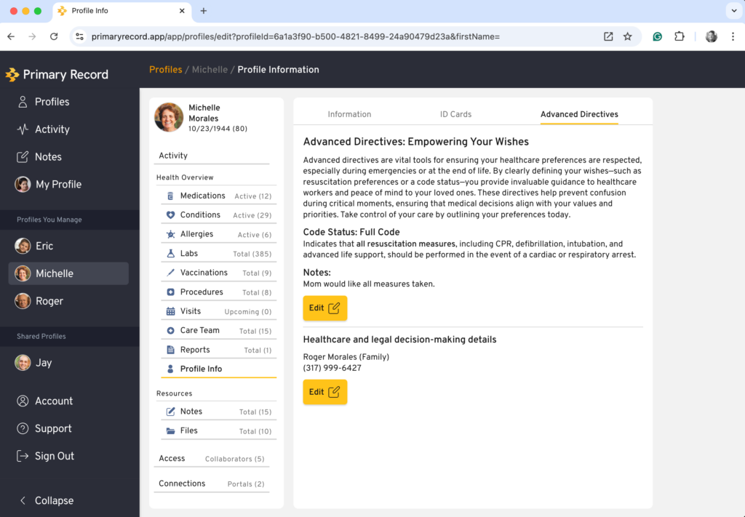Screen dimensions: 745x517
Task: Click the Visits calendar icon
Action: (170, 311)
